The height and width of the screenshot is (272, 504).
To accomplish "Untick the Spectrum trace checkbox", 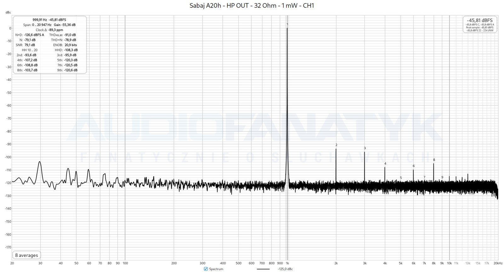I will tap(206, 269).
